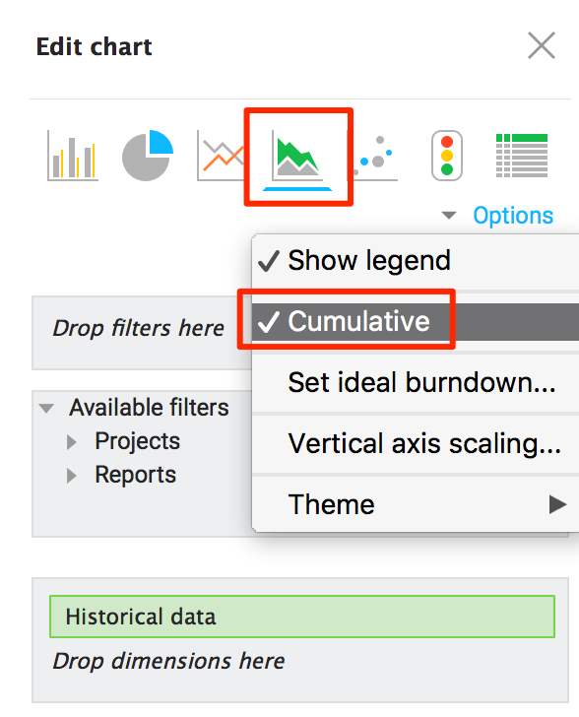Pick the scatter plot chart icon

click(375, 157)
